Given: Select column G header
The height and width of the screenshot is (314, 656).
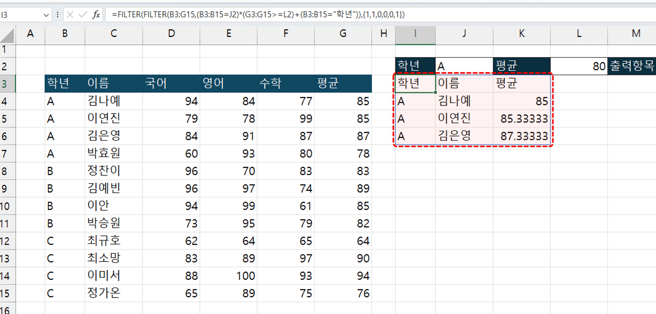Looking at the screenshot, I should [343, 34].
